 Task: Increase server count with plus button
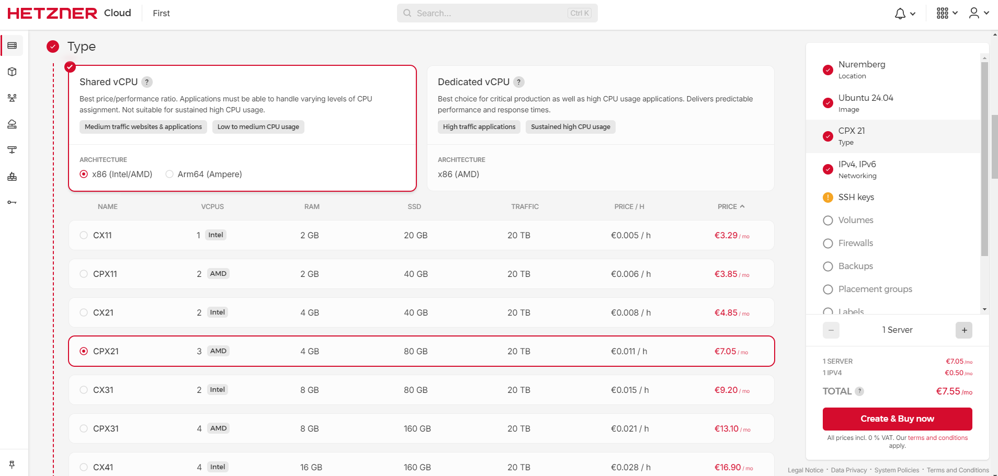pos(964,330)
